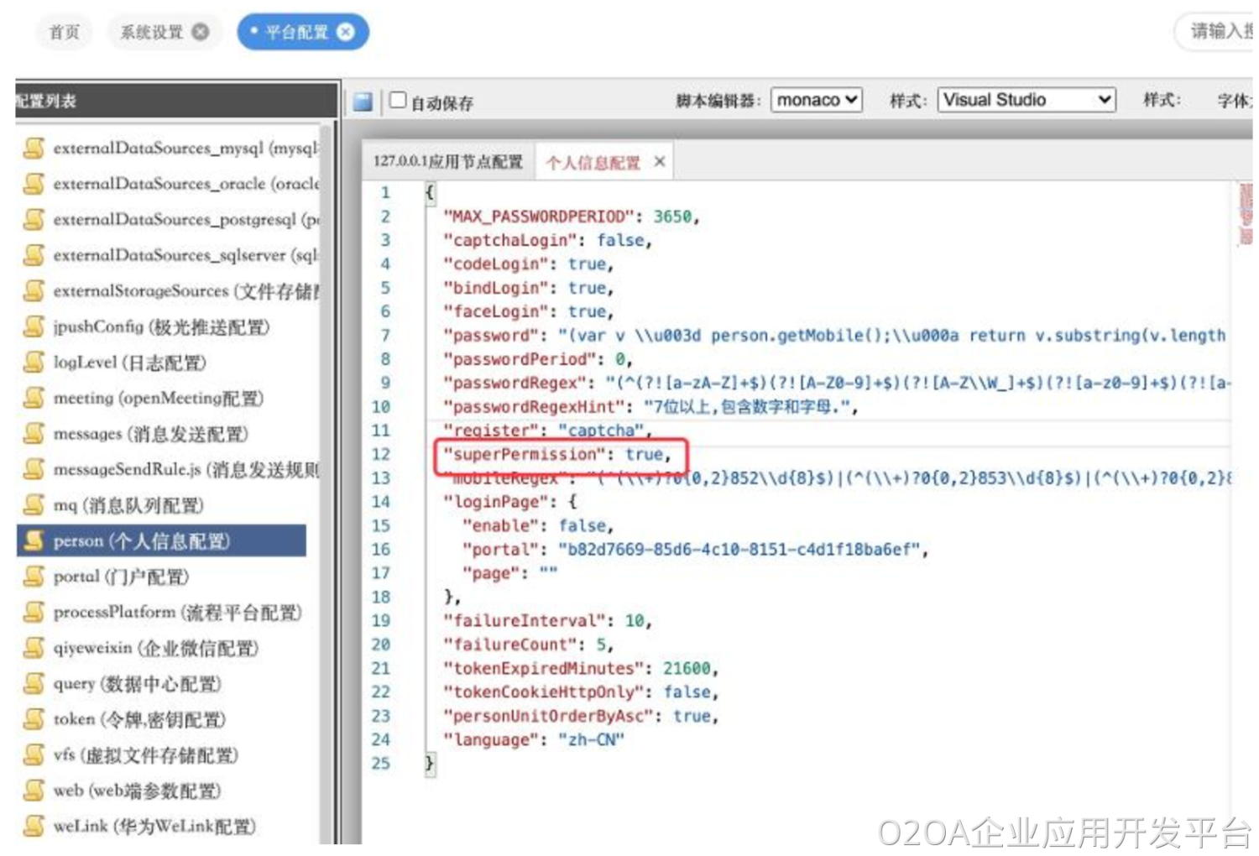This screenshot has height=856, width=1259.
Task: Click the icon beside jpushConfig entry
Action: pyautogui.click(x=34, y=326)
